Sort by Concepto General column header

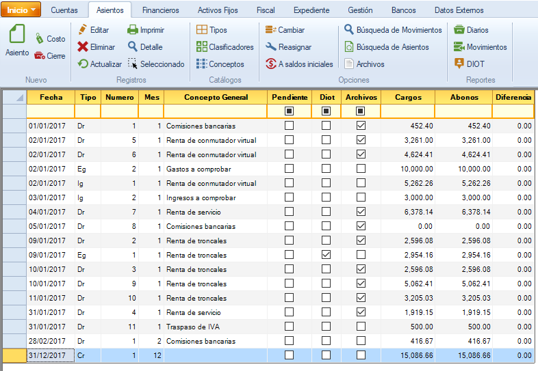click(216, 98)
